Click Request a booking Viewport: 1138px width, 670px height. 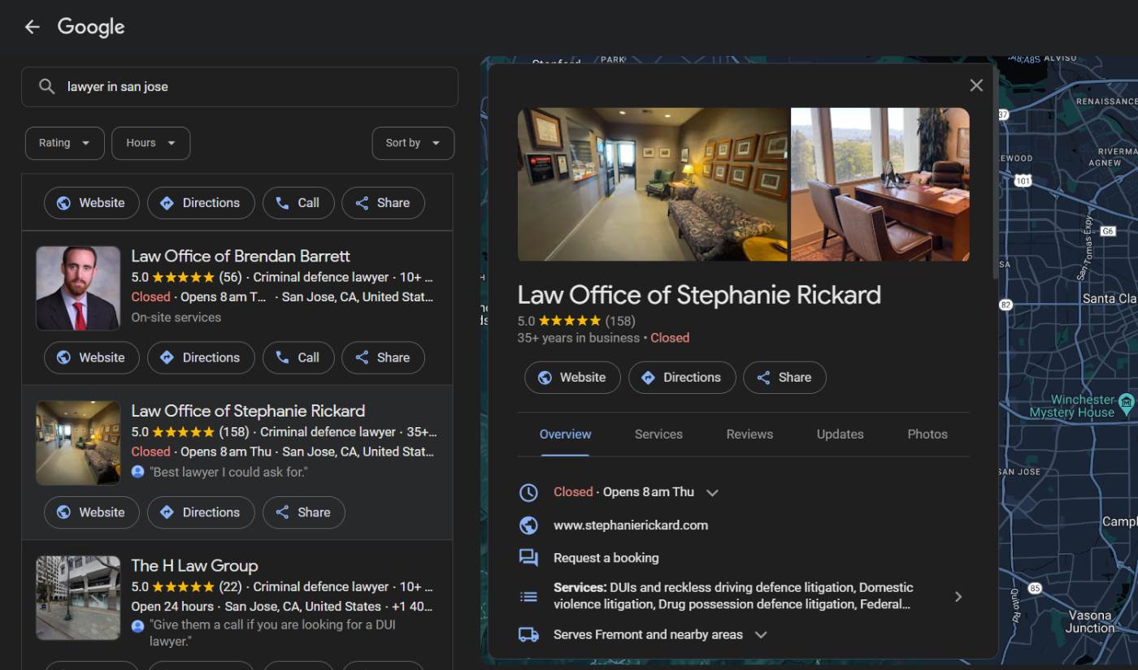click(606, 558)
